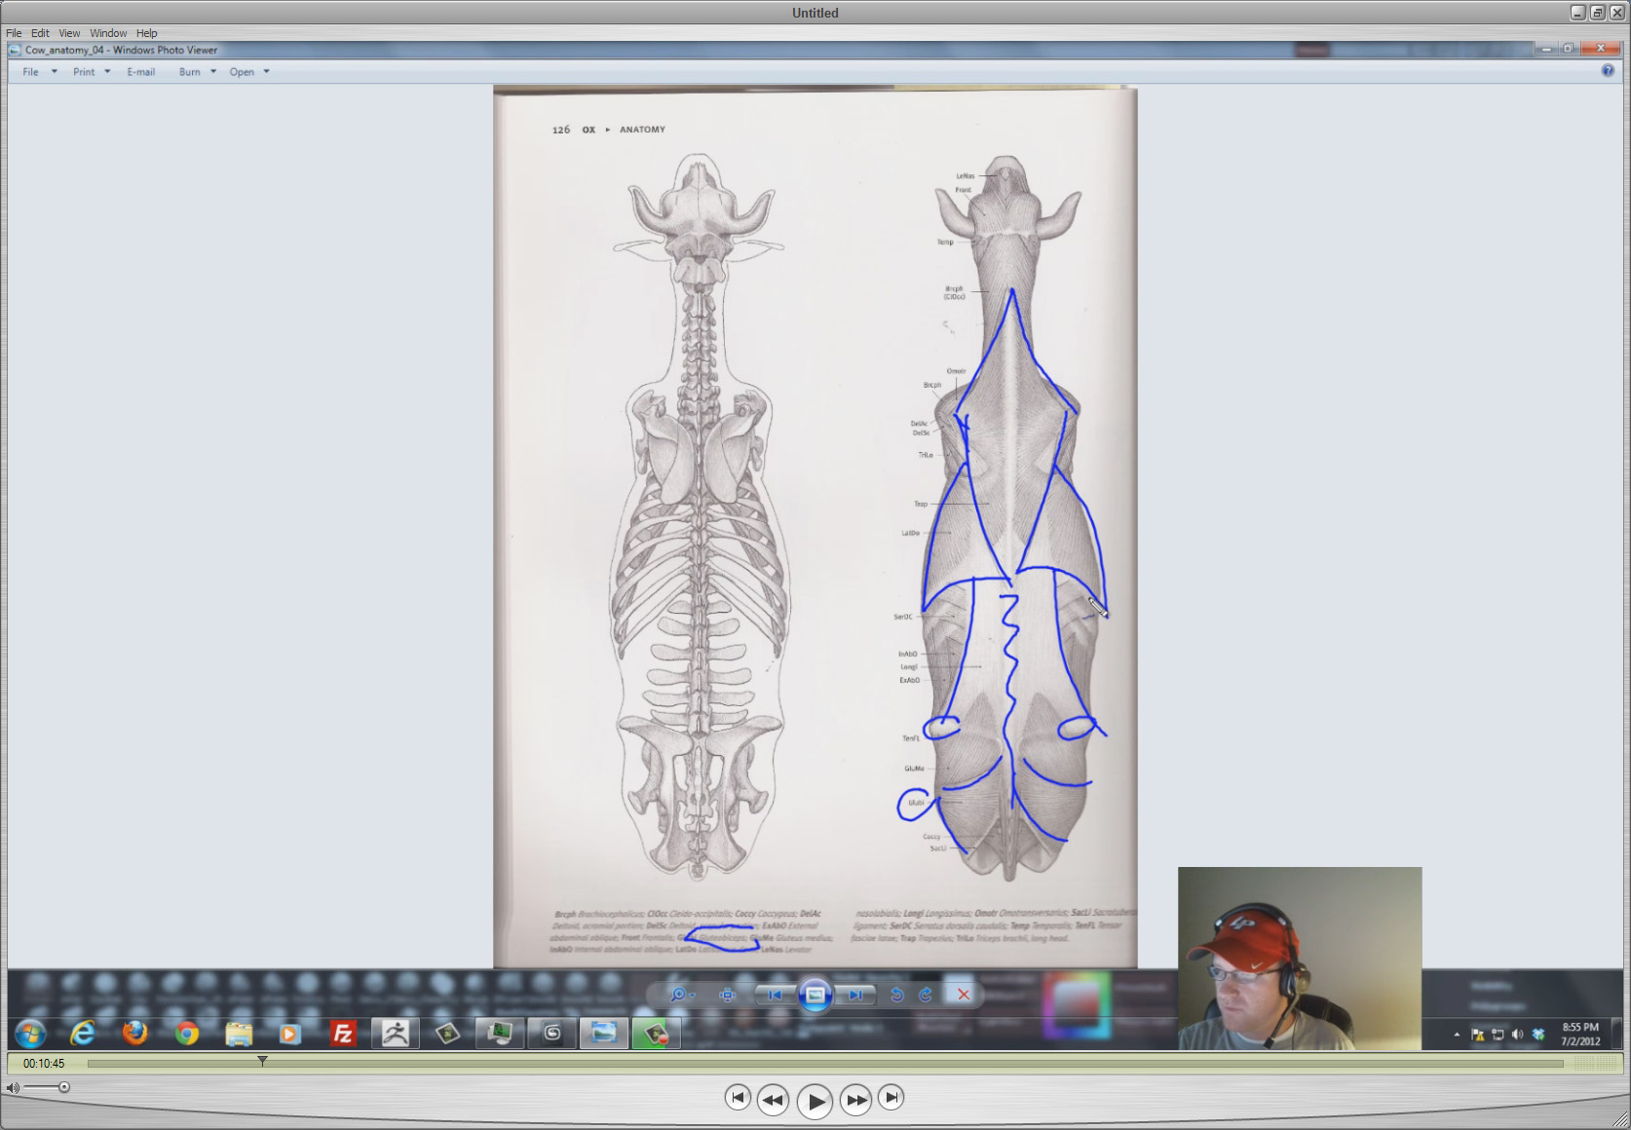Skip to beginning of video
This screenshot has height=1130, width=1631.
coord(738,1098)
